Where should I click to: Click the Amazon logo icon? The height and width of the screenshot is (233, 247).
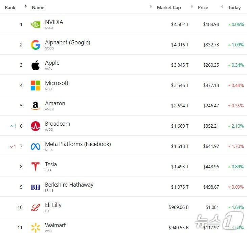point(36,106)
